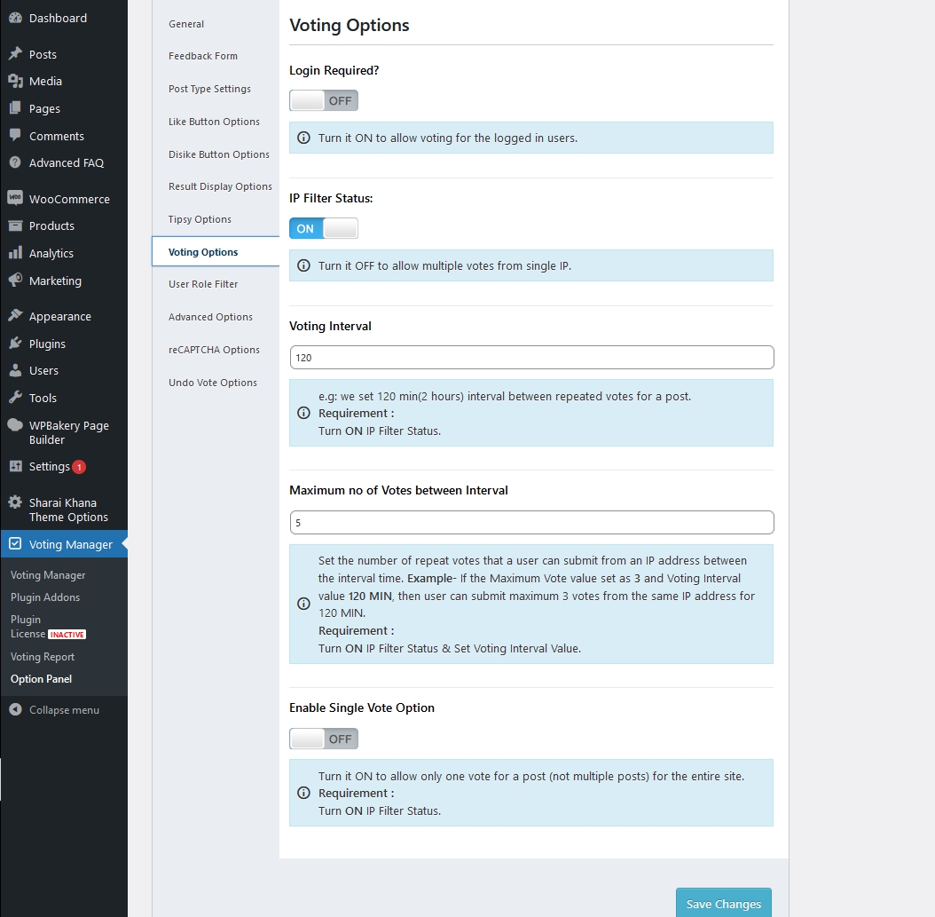This screenshot has width=935, height=917.
Task: Open Voting Report under Voting Manager
Action: pyautogui.click(x=42, y=656)
